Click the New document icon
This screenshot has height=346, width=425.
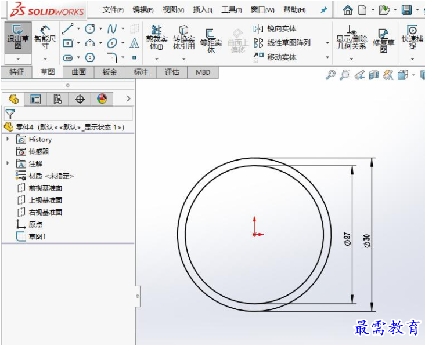pos(362,10)
